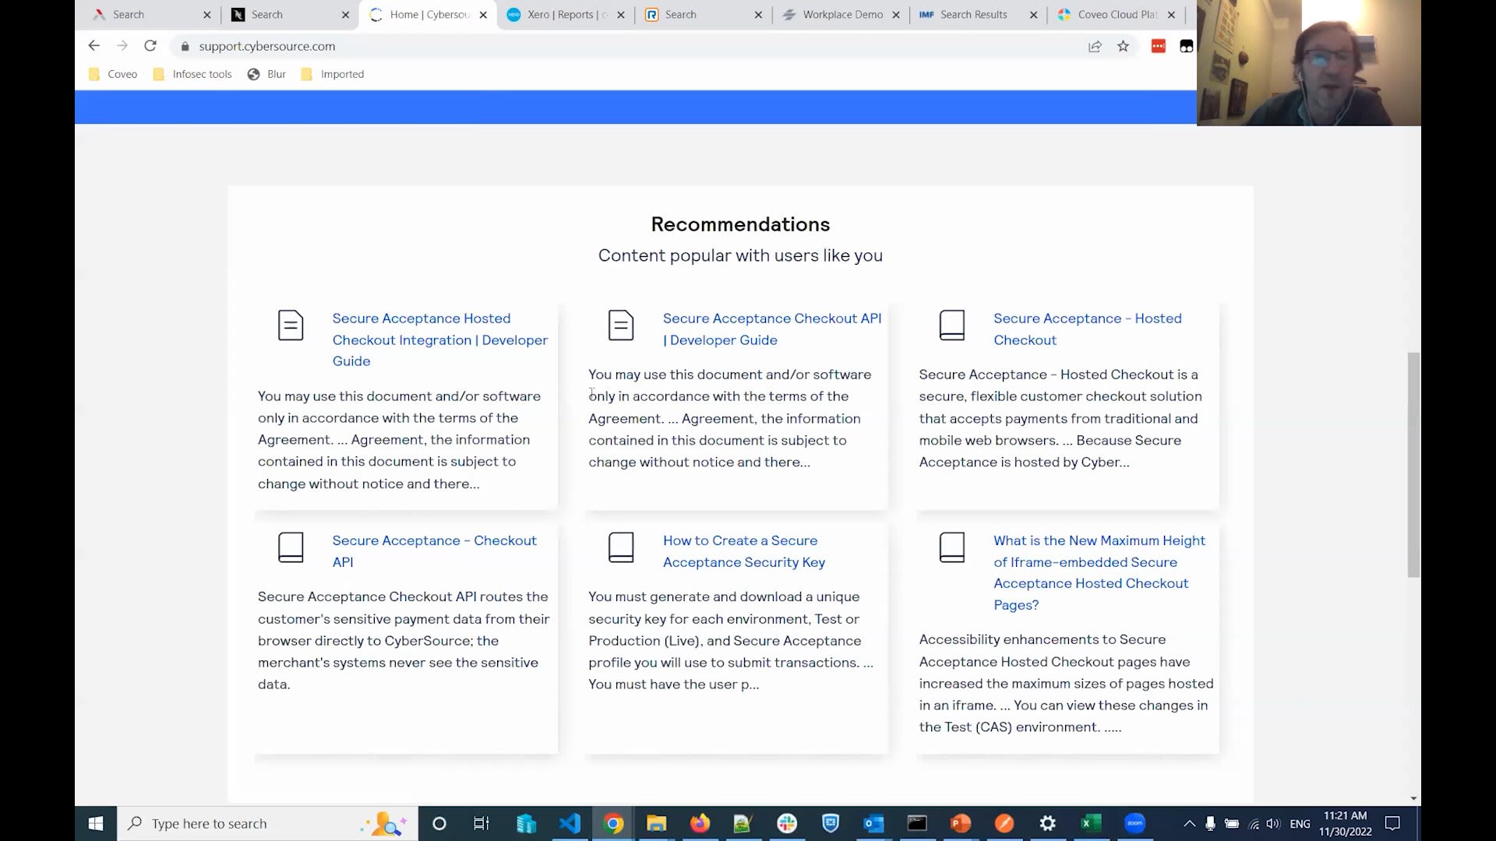Open Firefox from the taskbar
The width and height of the screenshot is (1496, 841).
click(x=700, y=823)
